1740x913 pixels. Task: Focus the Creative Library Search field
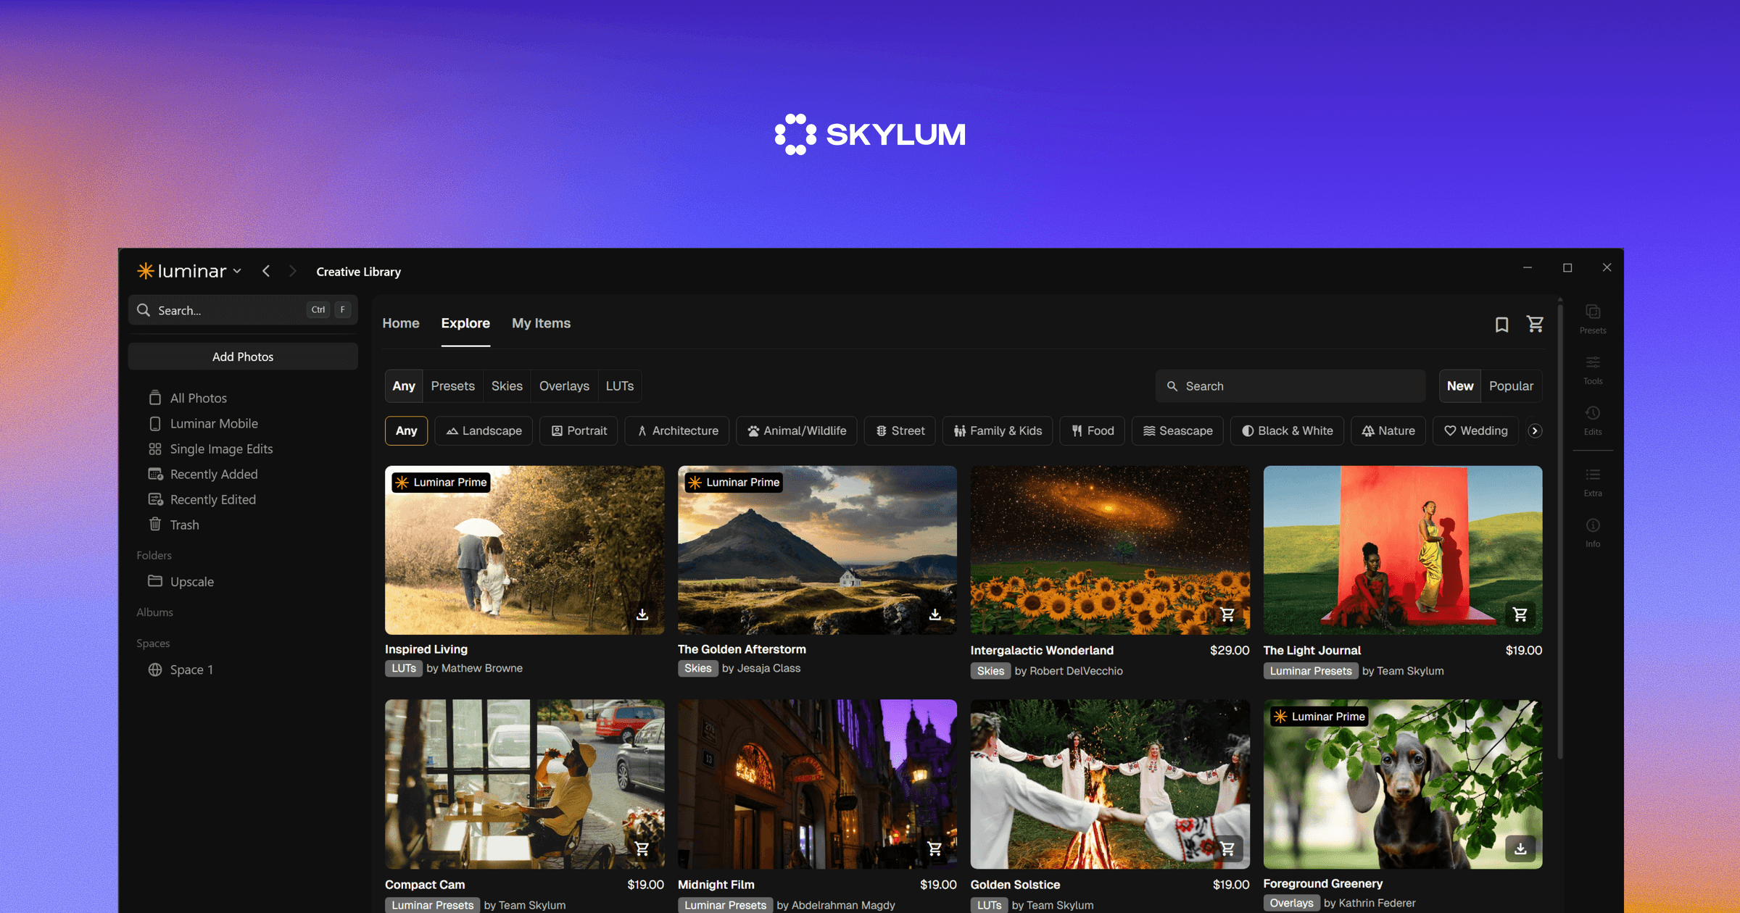[x=1290, y=386]
